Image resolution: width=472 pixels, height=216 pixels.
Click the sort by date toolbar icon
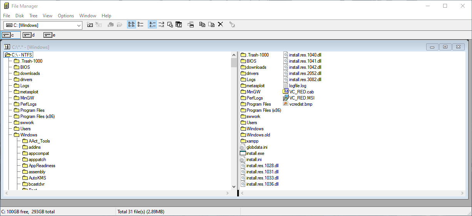click(x=179, y=25)
